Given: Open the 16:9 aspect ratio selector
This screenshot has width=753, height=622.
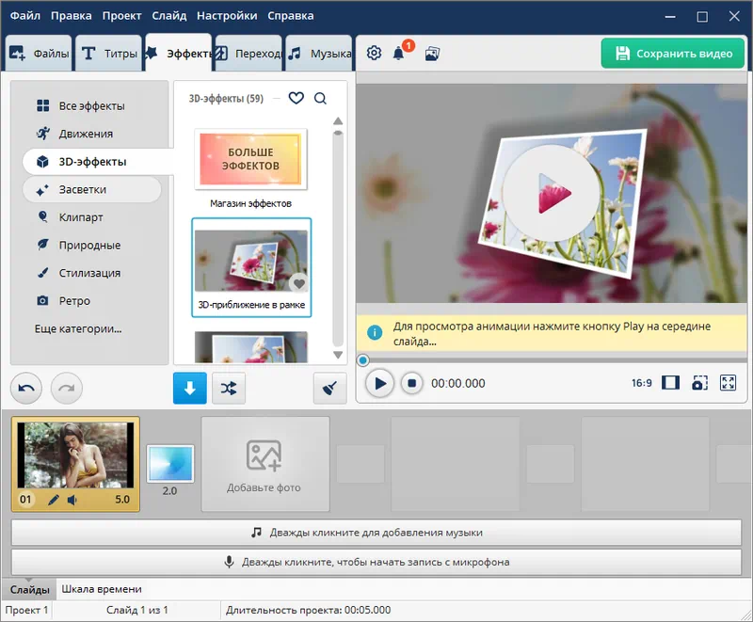Looking at the screenshot, I should (642, 383).
